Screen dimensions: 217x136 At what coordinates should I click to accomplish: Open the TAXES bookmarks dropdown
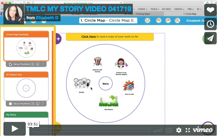click(155, 9)
